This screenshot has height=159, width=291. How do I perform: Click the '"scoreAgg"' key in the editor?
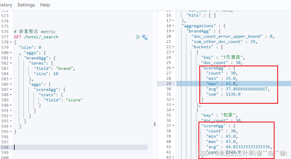(x=46, y=90)
